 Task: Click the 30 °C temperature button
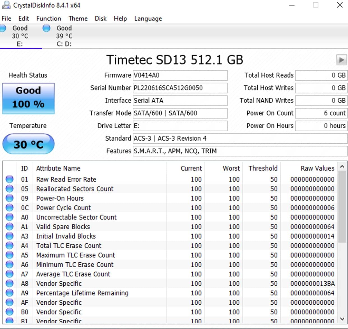[28, 144]
